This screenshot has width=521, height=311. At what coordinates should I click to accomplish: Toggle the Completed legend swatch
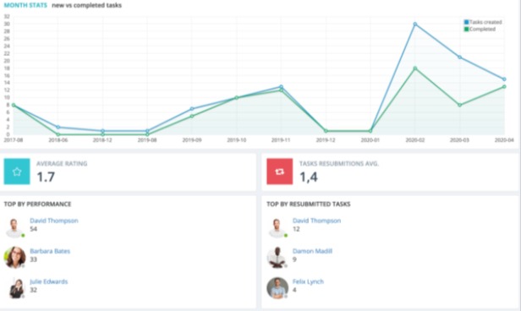466,30
